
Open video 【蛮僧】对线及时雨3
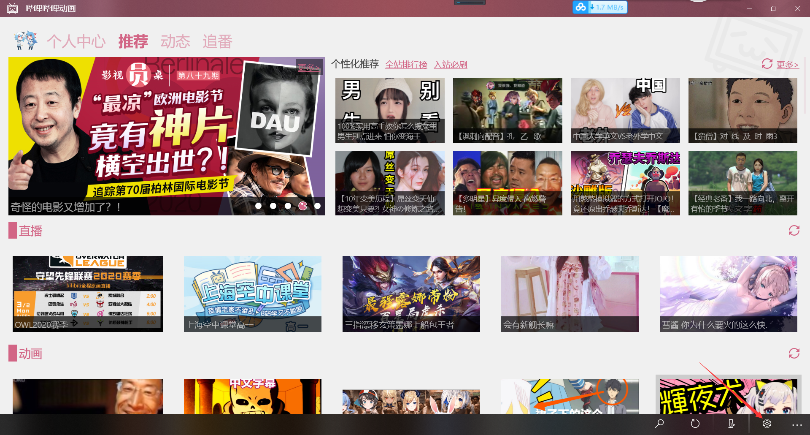click(743, 110)
